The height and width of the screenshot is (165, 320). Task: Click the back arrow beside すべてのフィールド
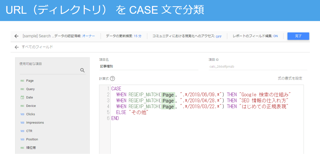[17, 47]
